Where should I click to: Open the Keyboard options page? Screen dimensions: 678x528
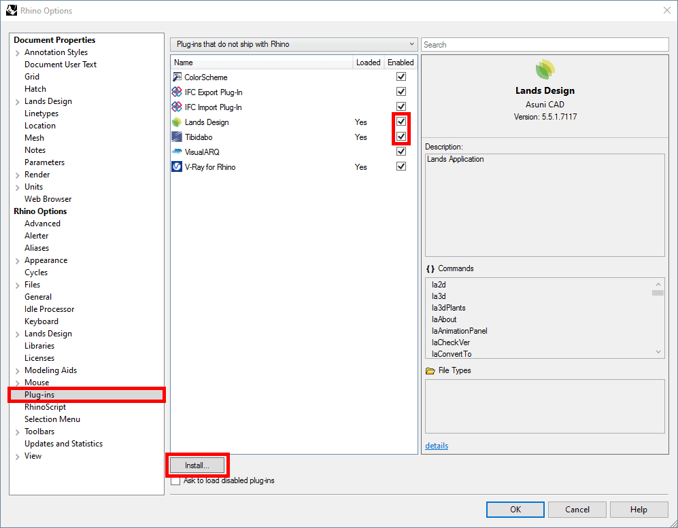pos(41,321)
